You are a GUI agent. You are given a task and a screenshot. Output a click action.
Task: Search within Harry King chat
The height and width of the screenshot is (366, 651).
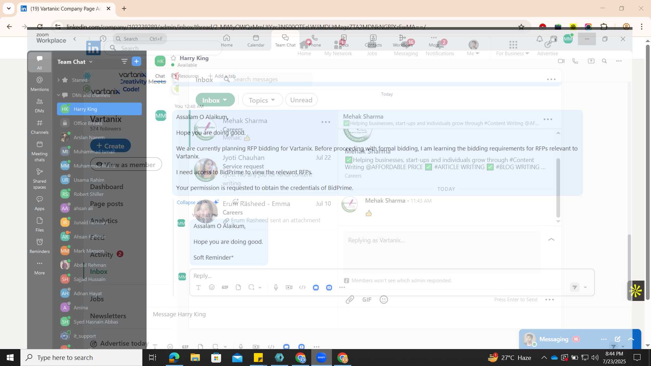tap(604, 61)
